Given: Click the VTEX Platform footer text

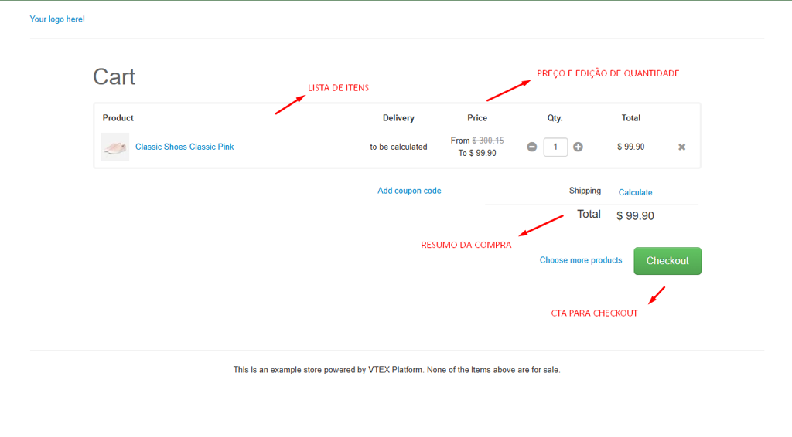Looking at the screenshot, I should 396,370.
